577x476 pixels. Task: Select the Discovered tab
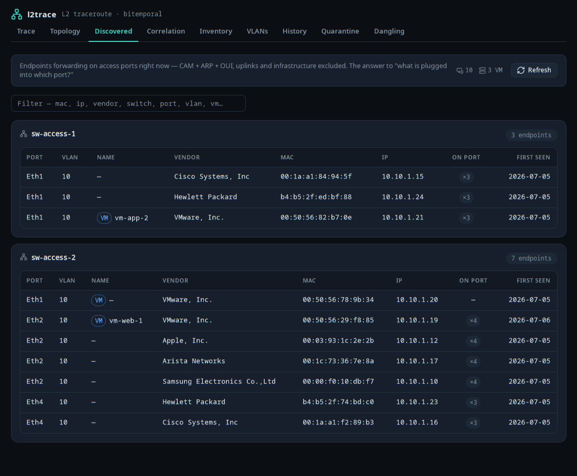tap(113, 31)
